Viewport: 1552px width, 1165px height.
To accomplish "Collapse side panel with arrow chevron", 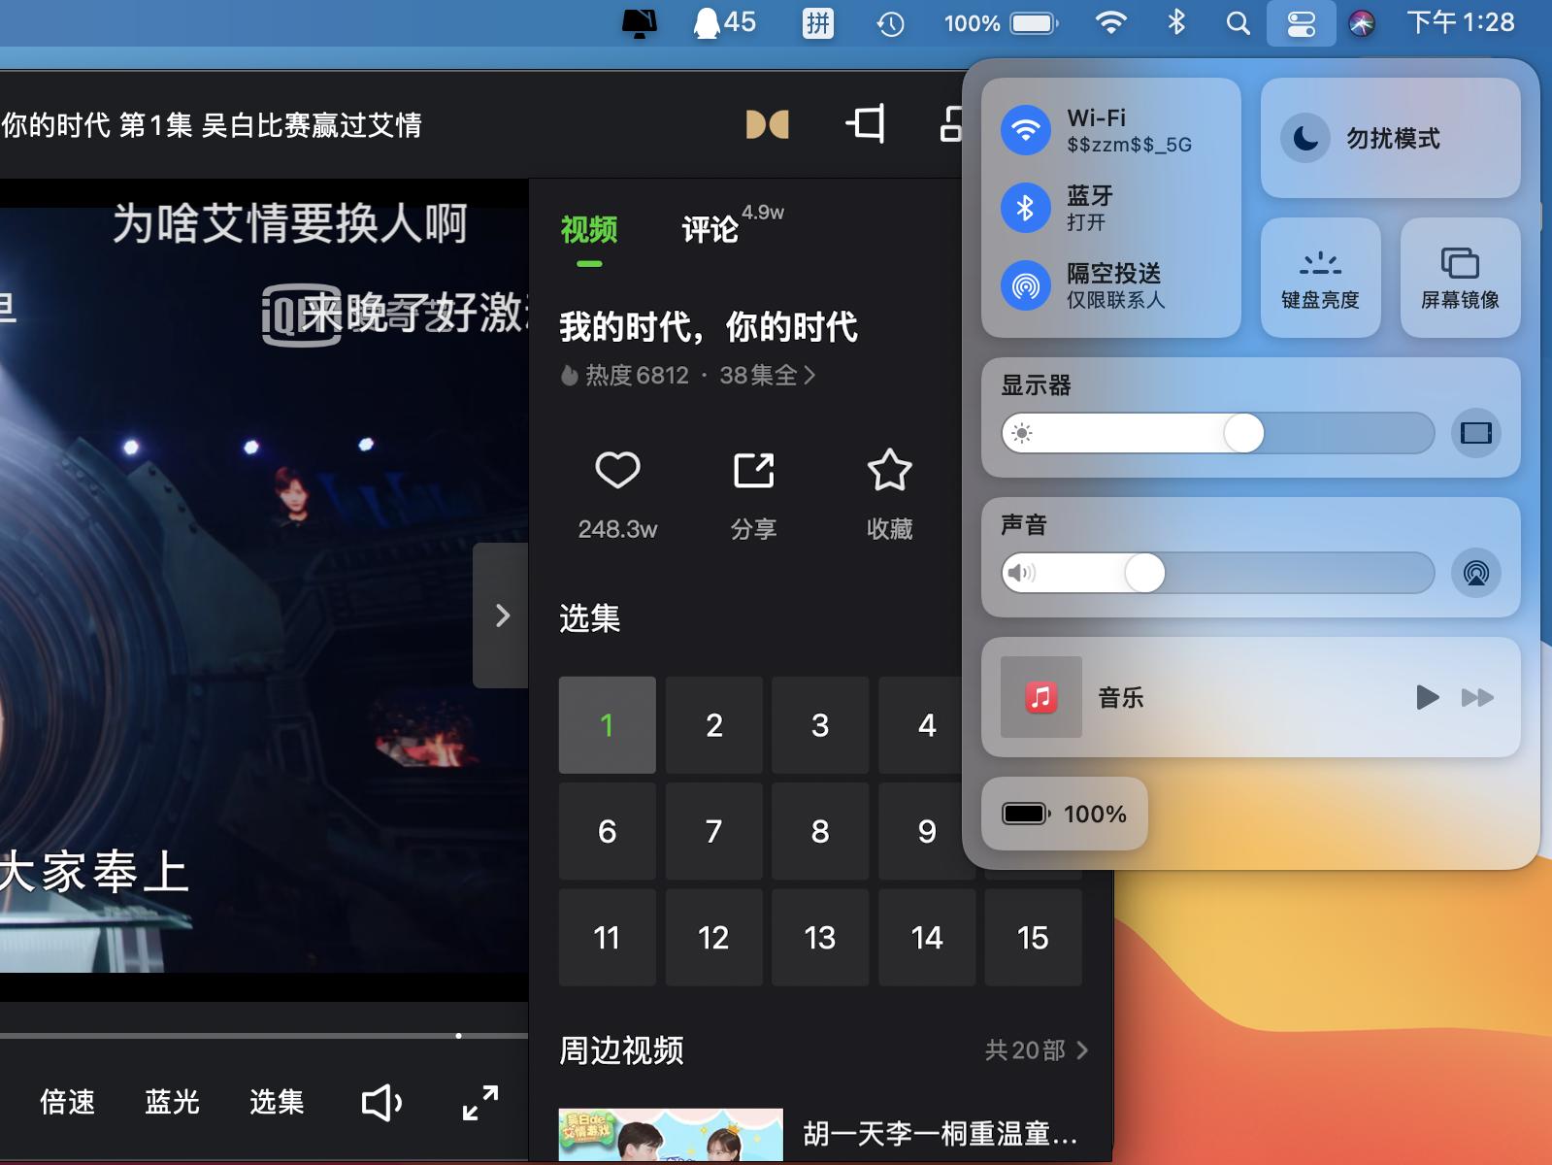I will tap(501, 616).
